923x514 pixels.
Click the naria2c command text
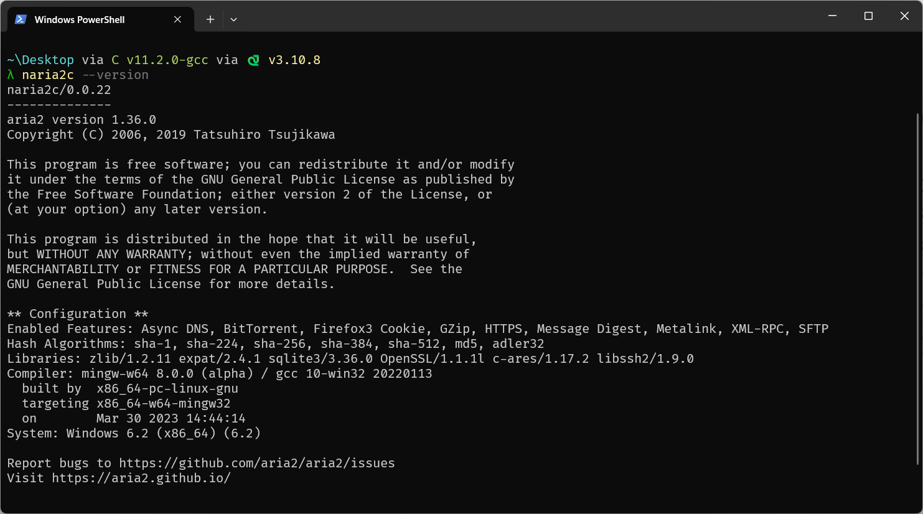click(x=48, y=75)
